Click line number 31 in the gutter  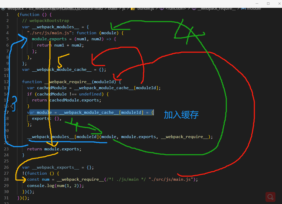6,198
